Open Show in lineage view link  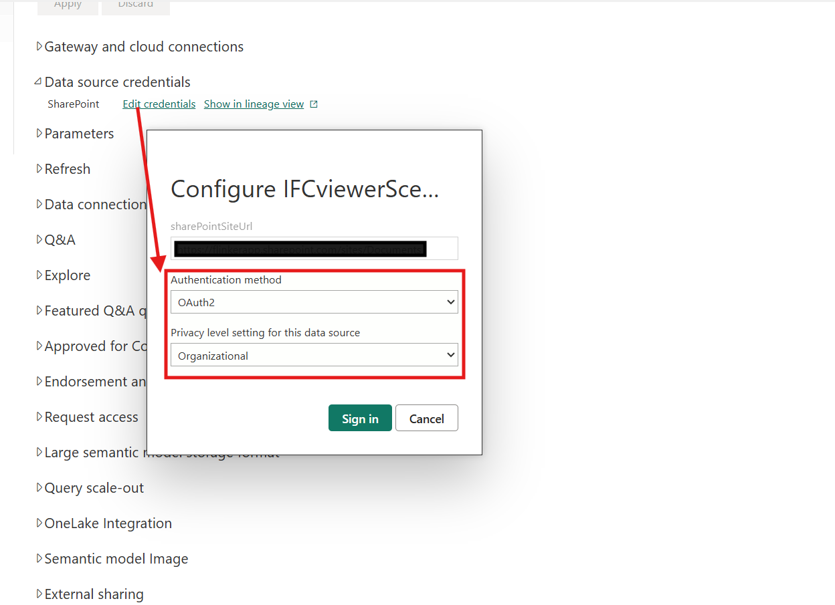point(254,104)
